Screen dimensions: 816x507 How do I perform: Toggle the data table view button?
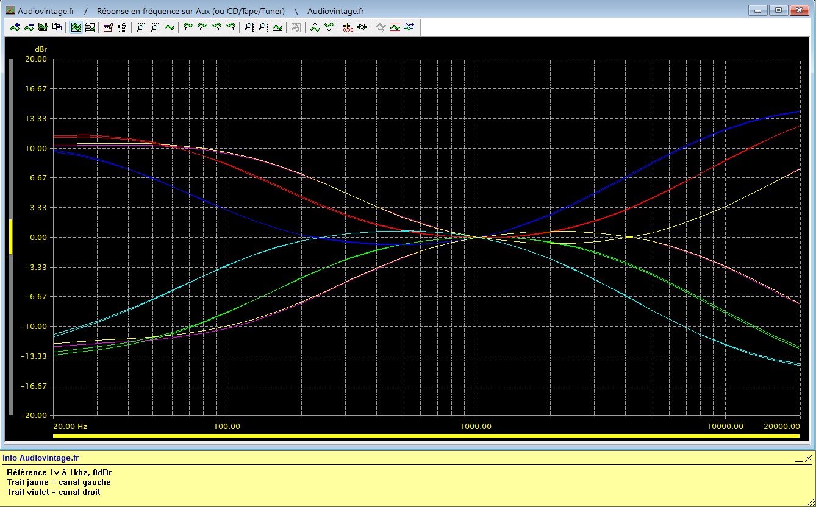(x=90, y=27)
